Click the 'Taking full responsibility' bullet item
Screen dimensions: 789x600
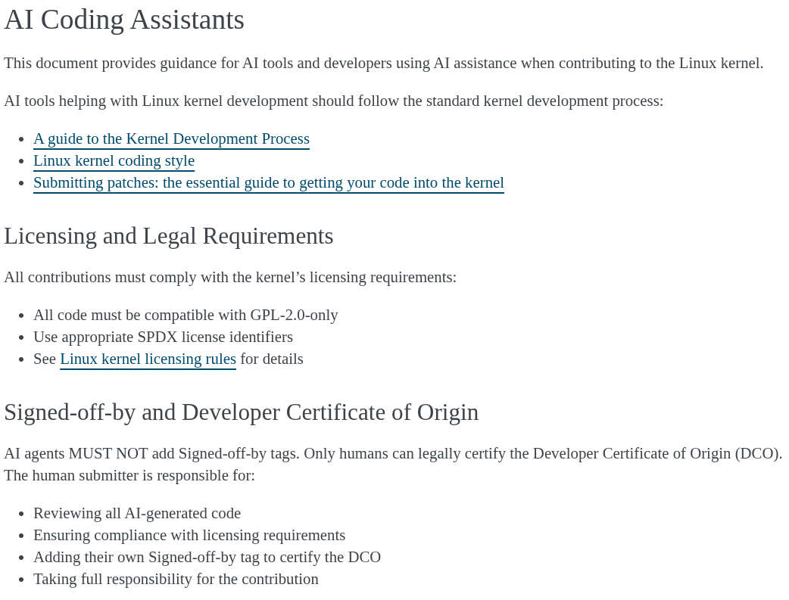[x=176, y=579]
